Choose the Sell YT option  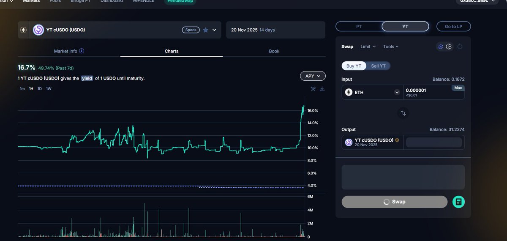click(378, 66)
